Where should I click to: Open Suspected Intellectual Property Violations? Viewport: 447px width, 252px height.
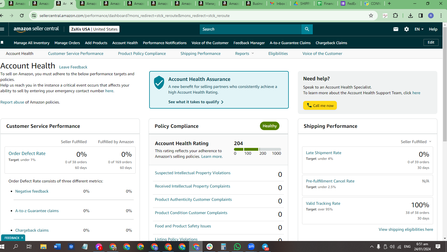coord(193,173)
